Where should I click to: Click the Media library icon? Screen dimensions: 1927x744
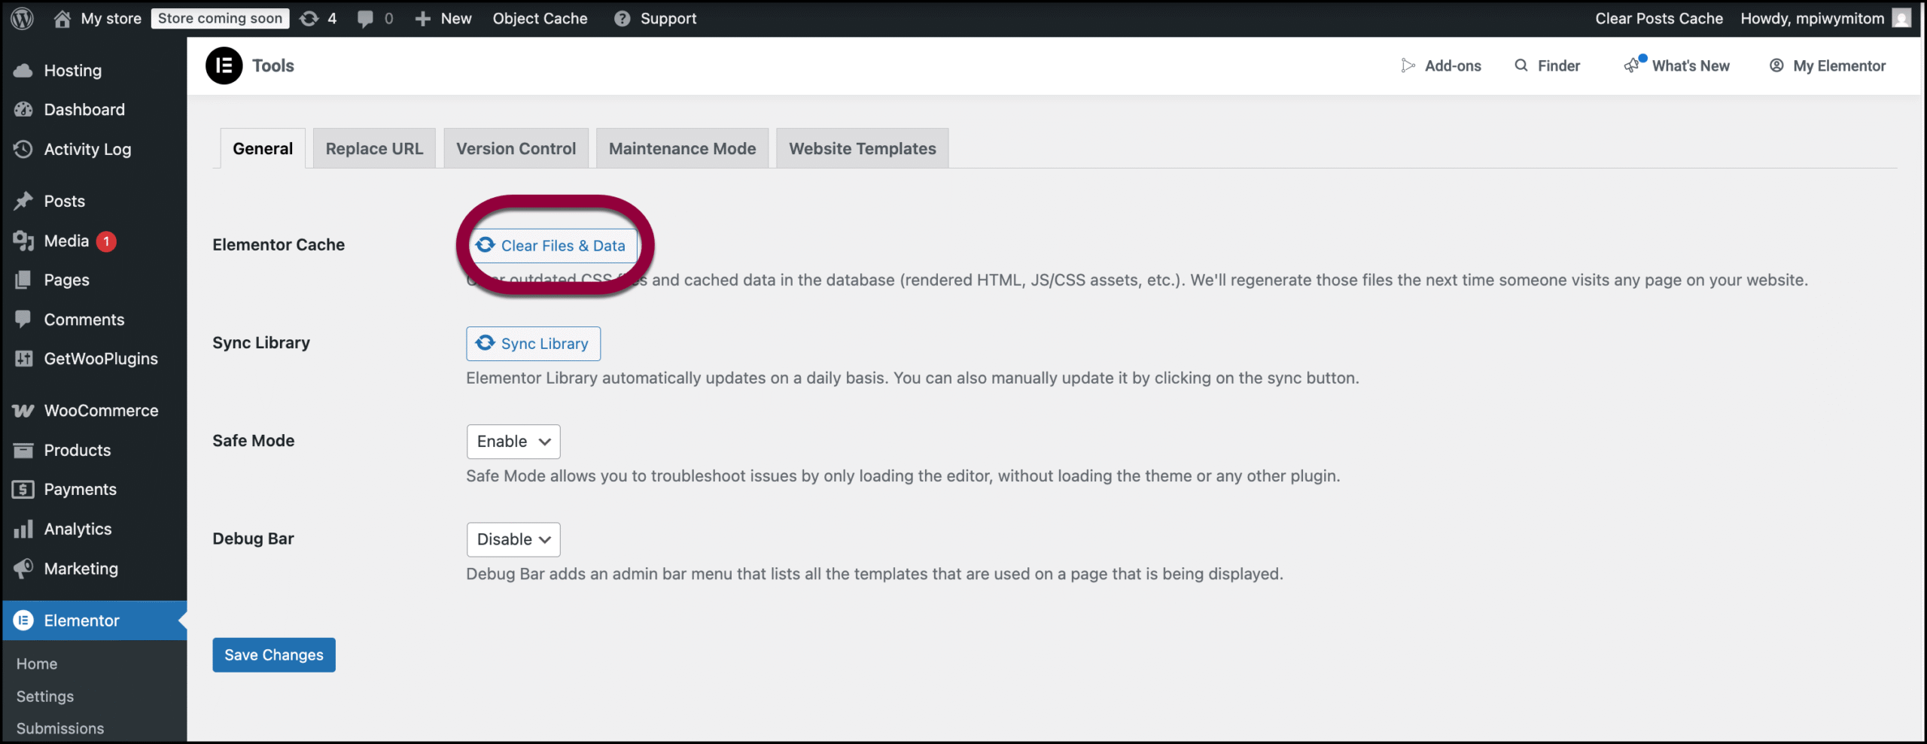point(23,241)
